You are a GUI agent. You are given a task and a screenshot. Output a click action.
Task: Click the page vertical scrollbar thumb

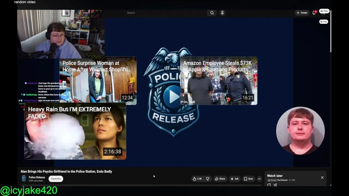coord(331,31)
